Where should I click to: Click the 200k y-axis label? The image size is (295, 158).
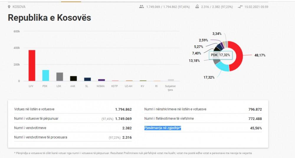(x=17, y=65)
